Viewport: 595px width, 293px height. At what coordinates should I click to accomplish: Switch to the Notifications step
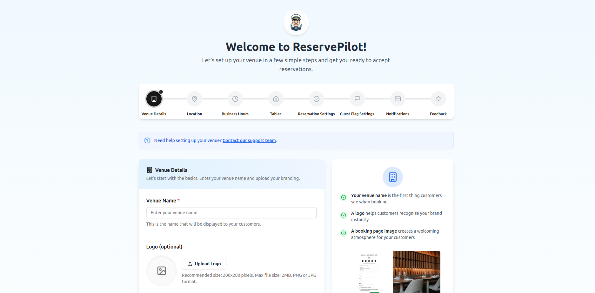click(x=398, y=114)
